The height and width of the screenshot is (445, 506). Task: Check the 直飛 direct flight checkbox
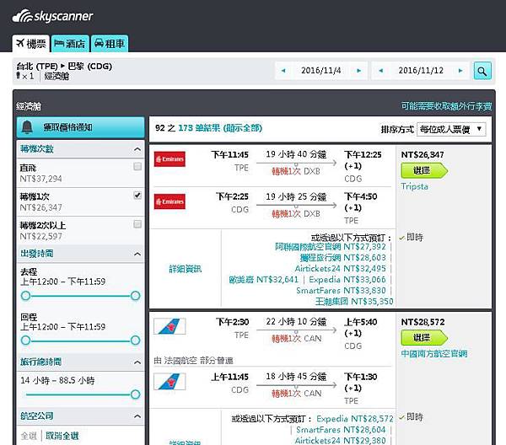pos(137,166)
